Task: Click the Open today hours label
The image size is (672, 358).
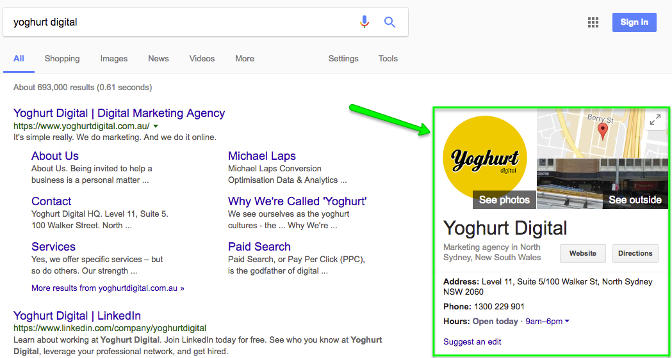Action: coord(495,321)
